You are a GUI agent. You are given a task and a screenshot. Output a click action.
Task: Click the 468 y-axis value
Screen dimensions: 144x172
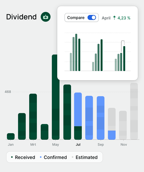pos(8,92)
